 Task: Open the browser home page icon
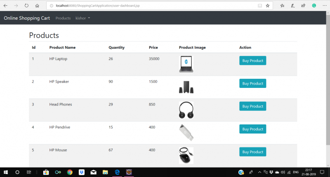click(x=37, y=6)
